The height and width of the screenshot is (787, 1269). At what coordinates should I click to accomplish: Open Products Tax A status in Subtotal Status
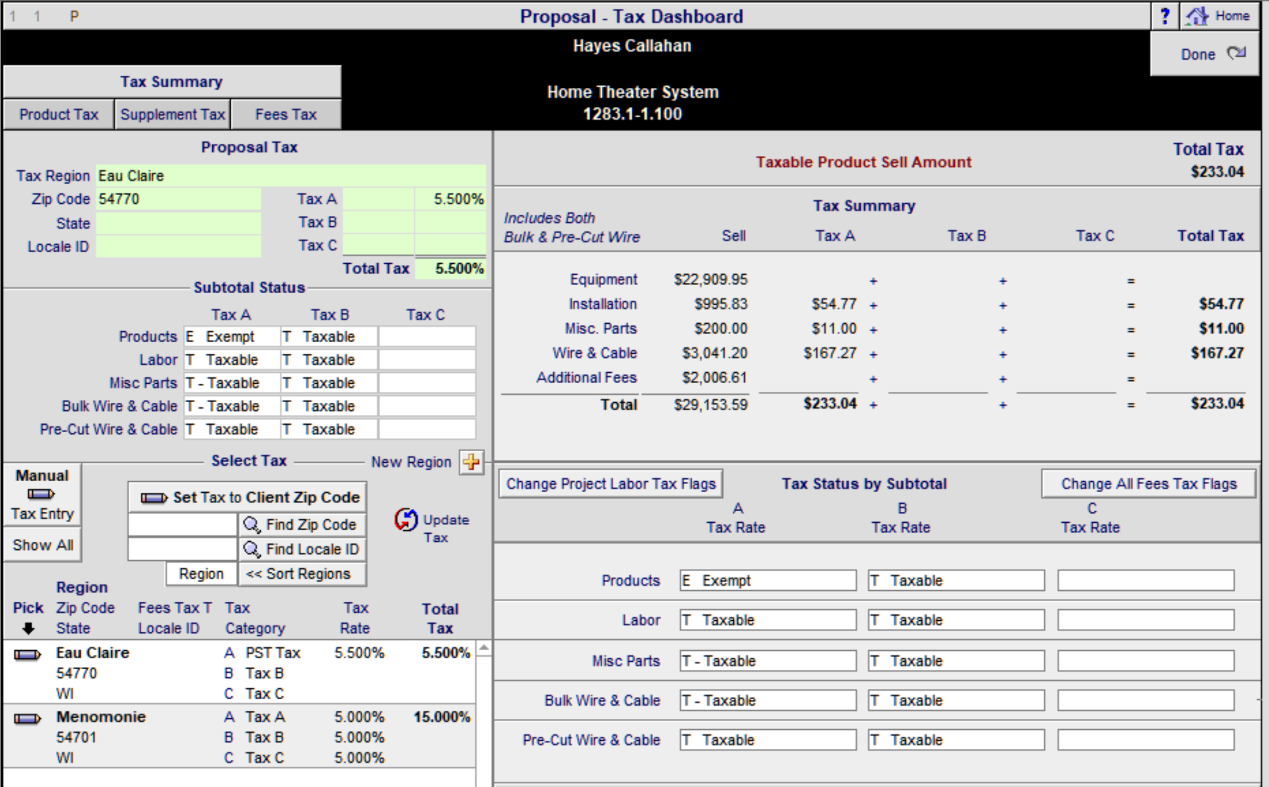point(231,337)
